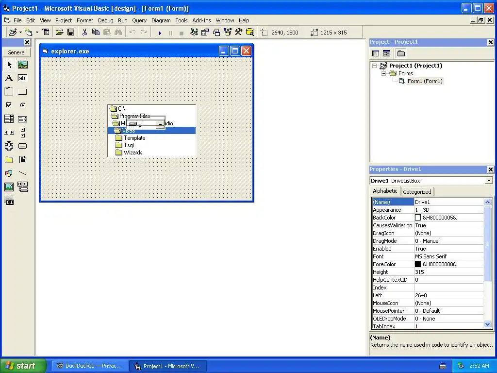
Task: Click the BackColor white color swatch
Action: pos(418,218)
